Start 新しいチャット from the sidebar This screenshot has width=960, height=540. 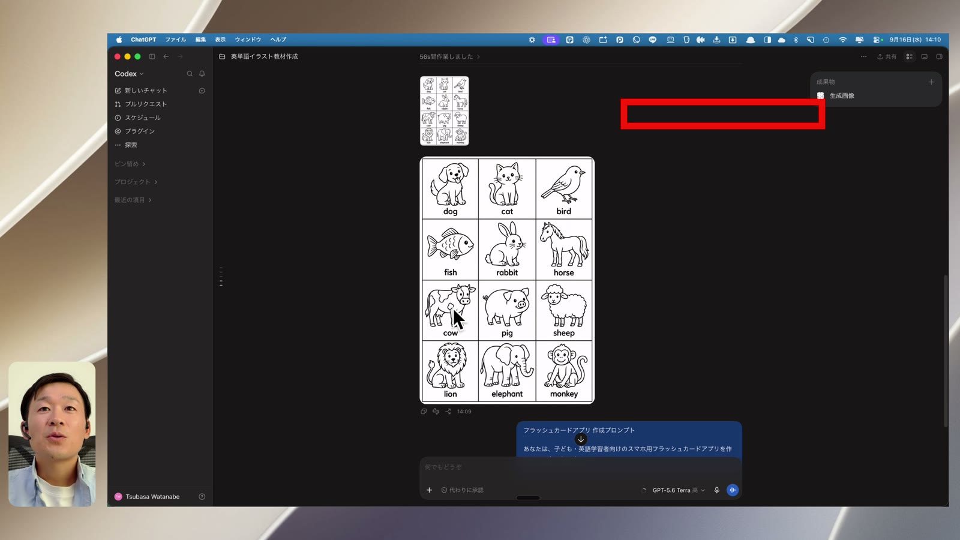146,91
